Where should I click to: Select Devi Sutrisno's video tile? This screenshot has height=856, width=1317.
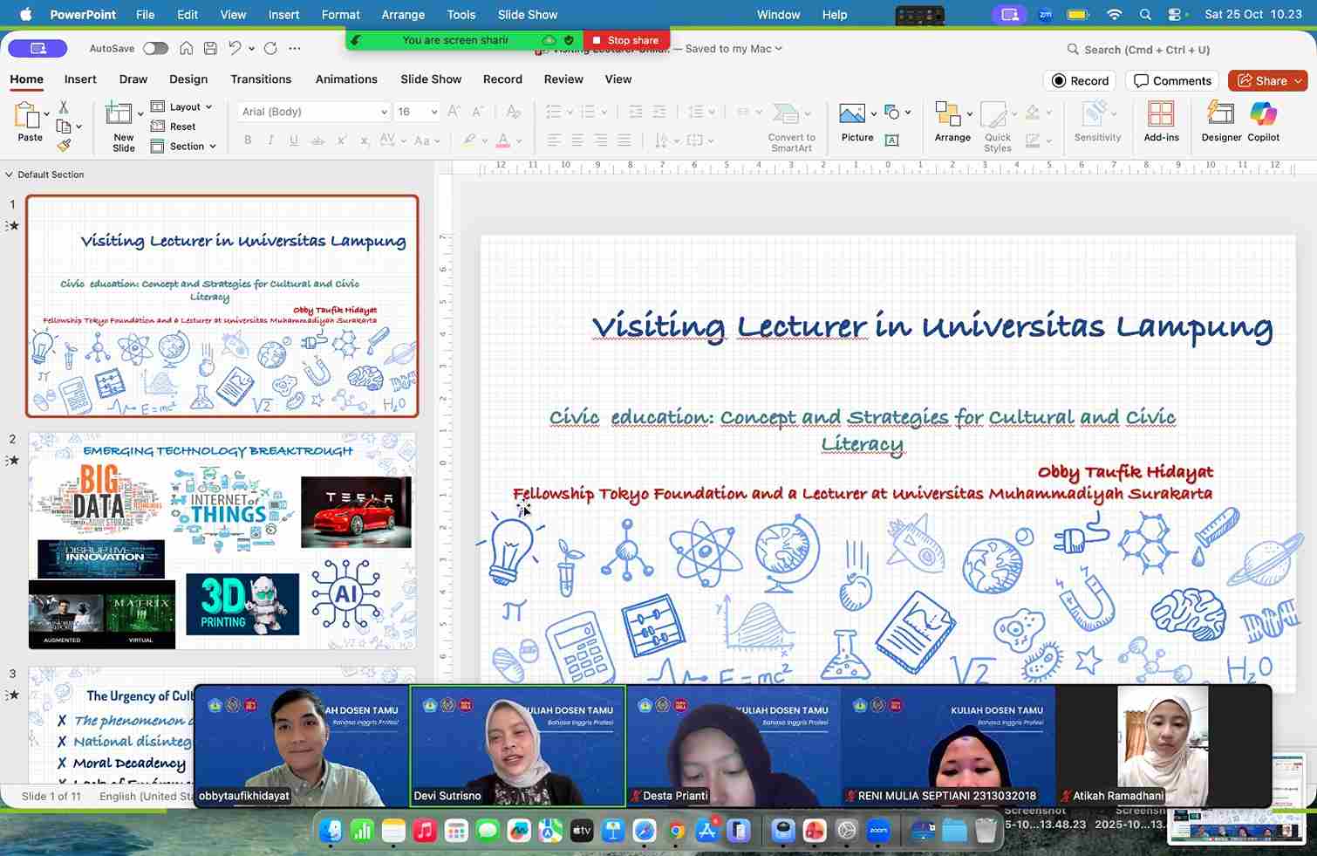click(518, 746)
